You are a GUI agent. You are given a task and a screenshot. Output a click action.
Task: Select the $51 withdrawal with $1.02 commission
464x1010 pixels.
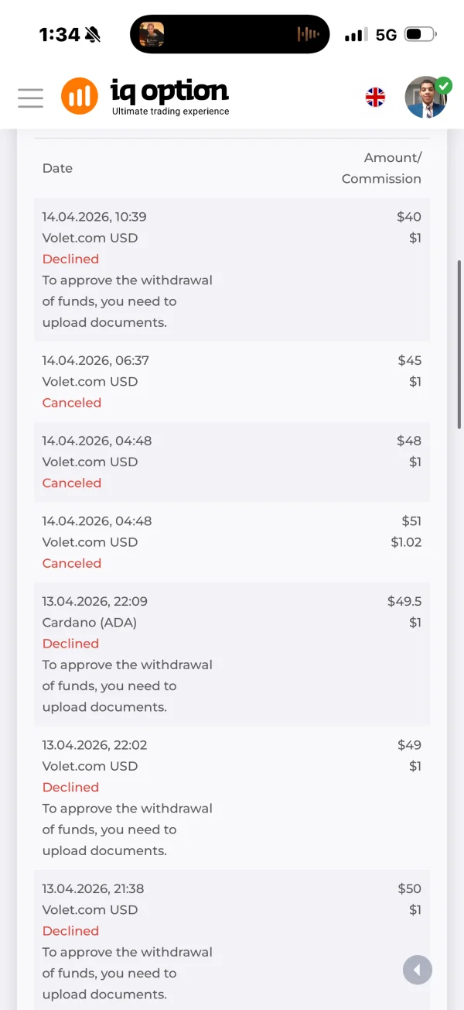(232, 541)
